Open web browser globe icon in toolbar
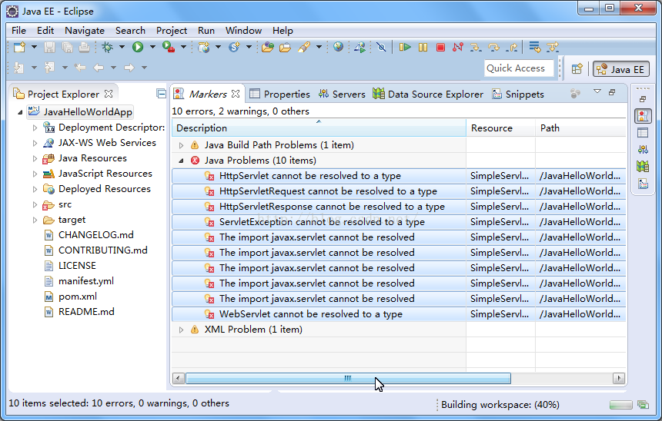This screenshot has height=421, width=662. (338, 48)
